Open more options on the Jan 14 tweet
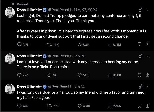 point(148,87)
